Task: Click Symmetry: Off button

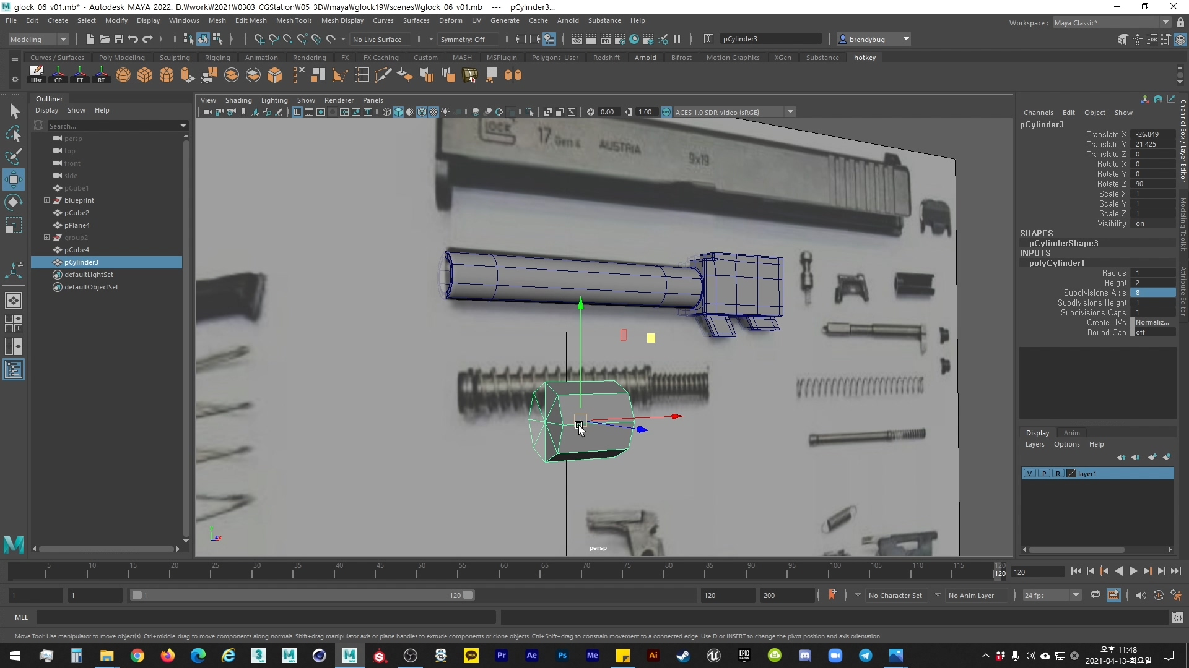Action: click(x=468, y=39)
